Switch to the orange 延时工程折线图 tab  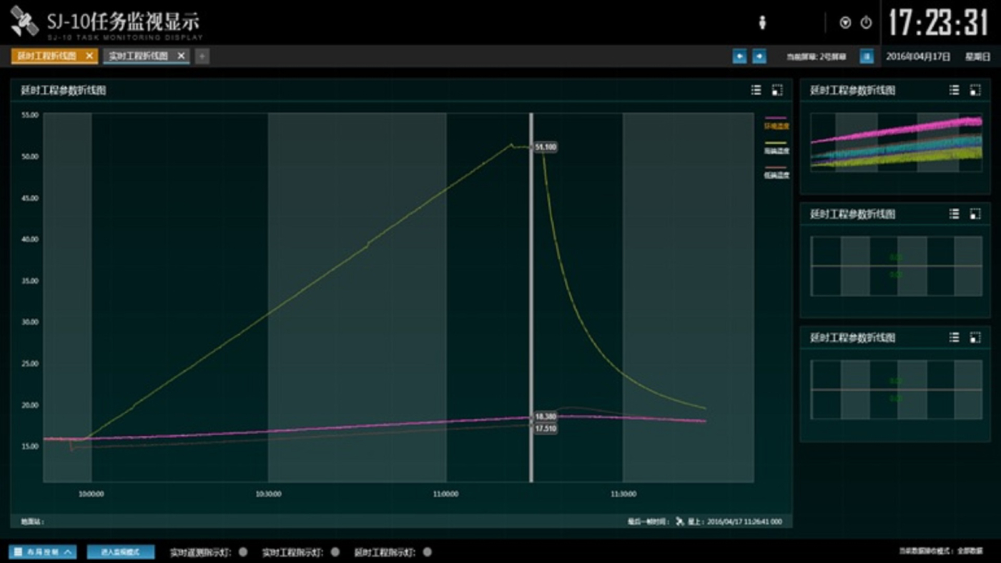46,56
